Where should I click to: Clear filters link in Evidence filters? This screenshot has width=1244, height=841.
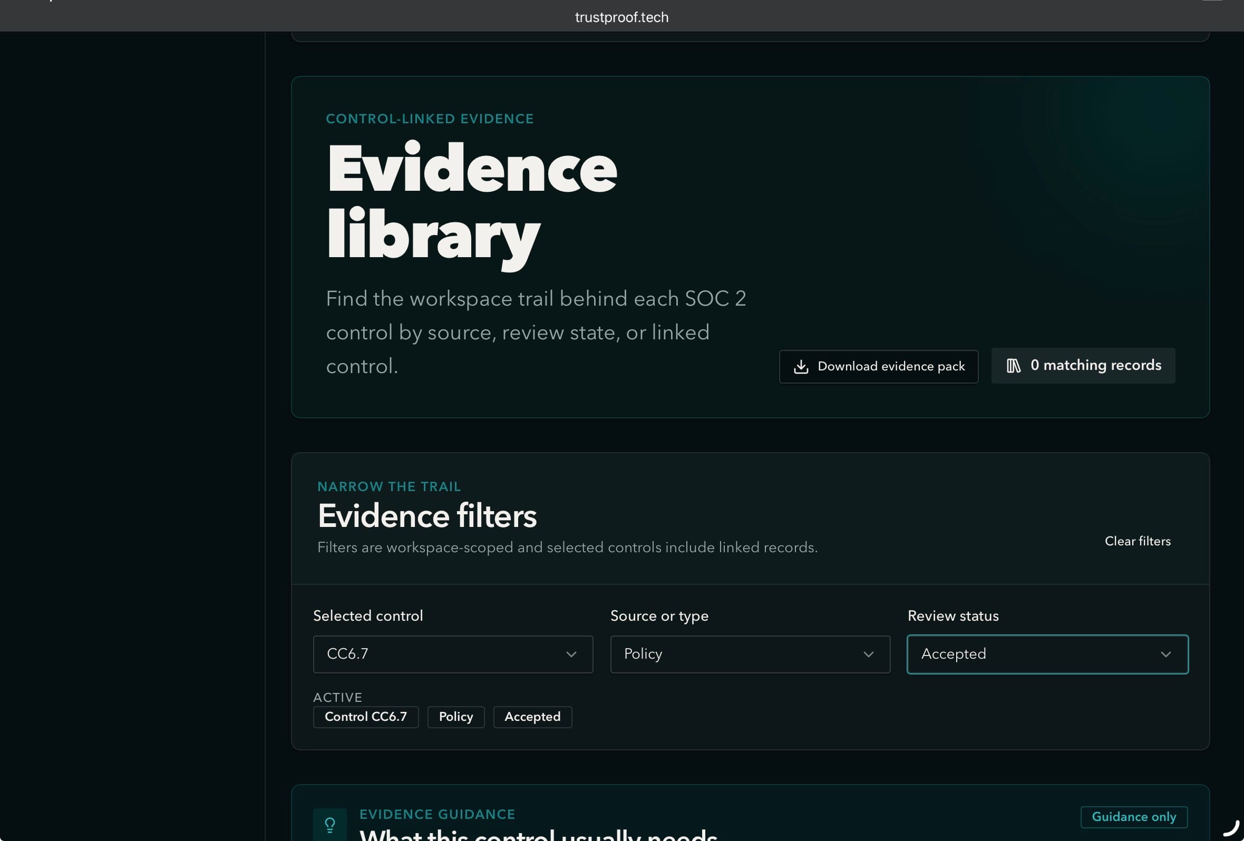tap(1138, 541)
